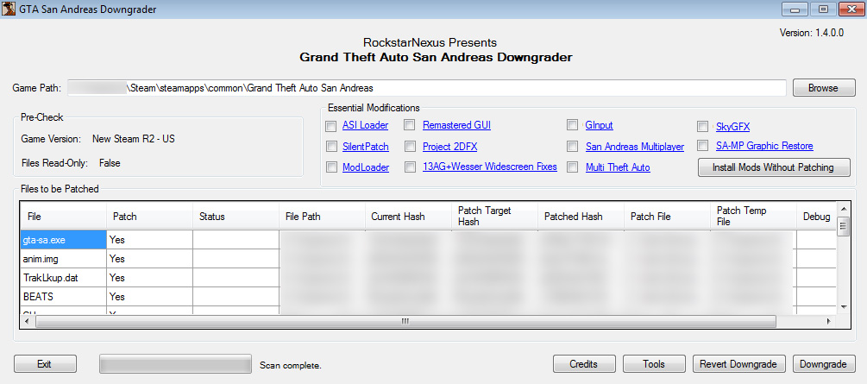Toggle the Remastered GUI checkbox
The image size is (867, 384).
point(410,126)
